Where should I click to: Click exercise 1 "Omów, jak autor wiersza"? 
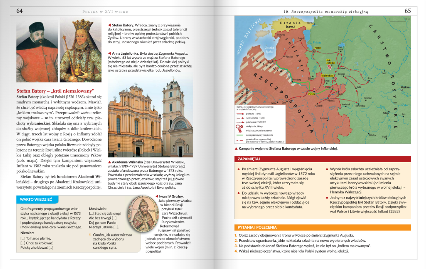point(111,241)
